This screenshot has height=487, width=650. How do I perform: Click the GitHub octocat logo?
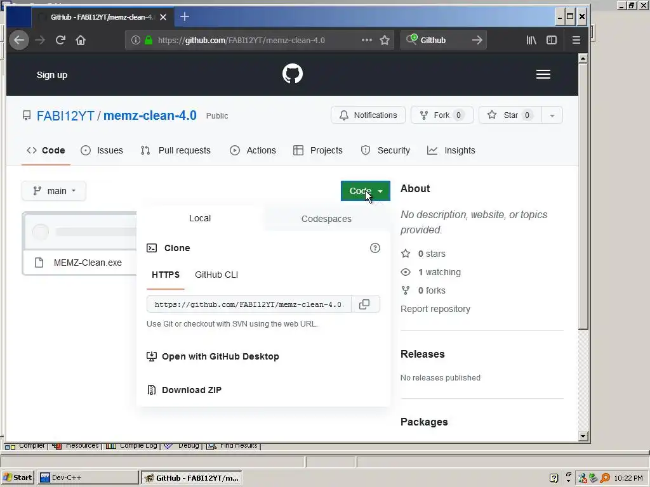pyautogui.click(x=293, y=74)
